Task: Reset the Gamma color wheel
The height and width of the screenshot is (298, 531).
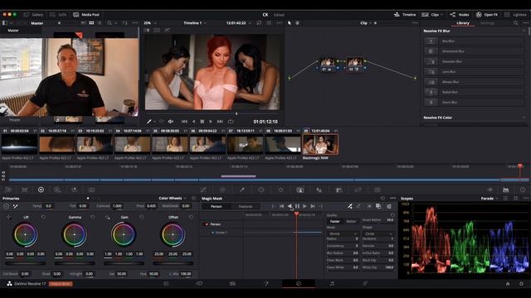Action: point(92,217)
